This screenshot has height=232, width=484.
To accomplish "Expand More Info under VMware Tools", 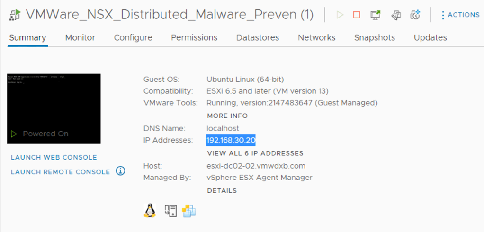I will (227, 116).
